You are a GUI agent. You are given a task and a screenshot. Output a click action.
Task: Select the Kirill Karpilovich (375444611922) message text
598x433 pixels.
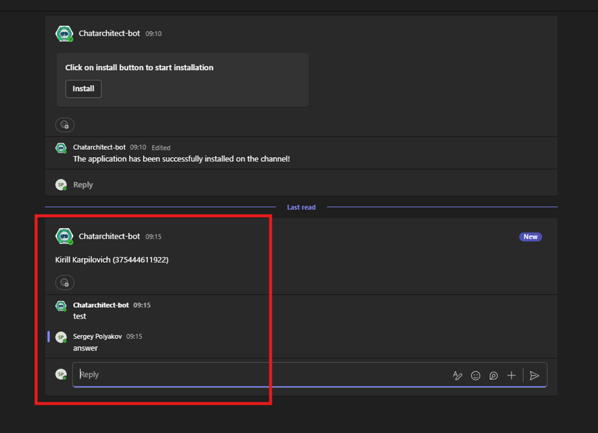[x=112, y=259]
